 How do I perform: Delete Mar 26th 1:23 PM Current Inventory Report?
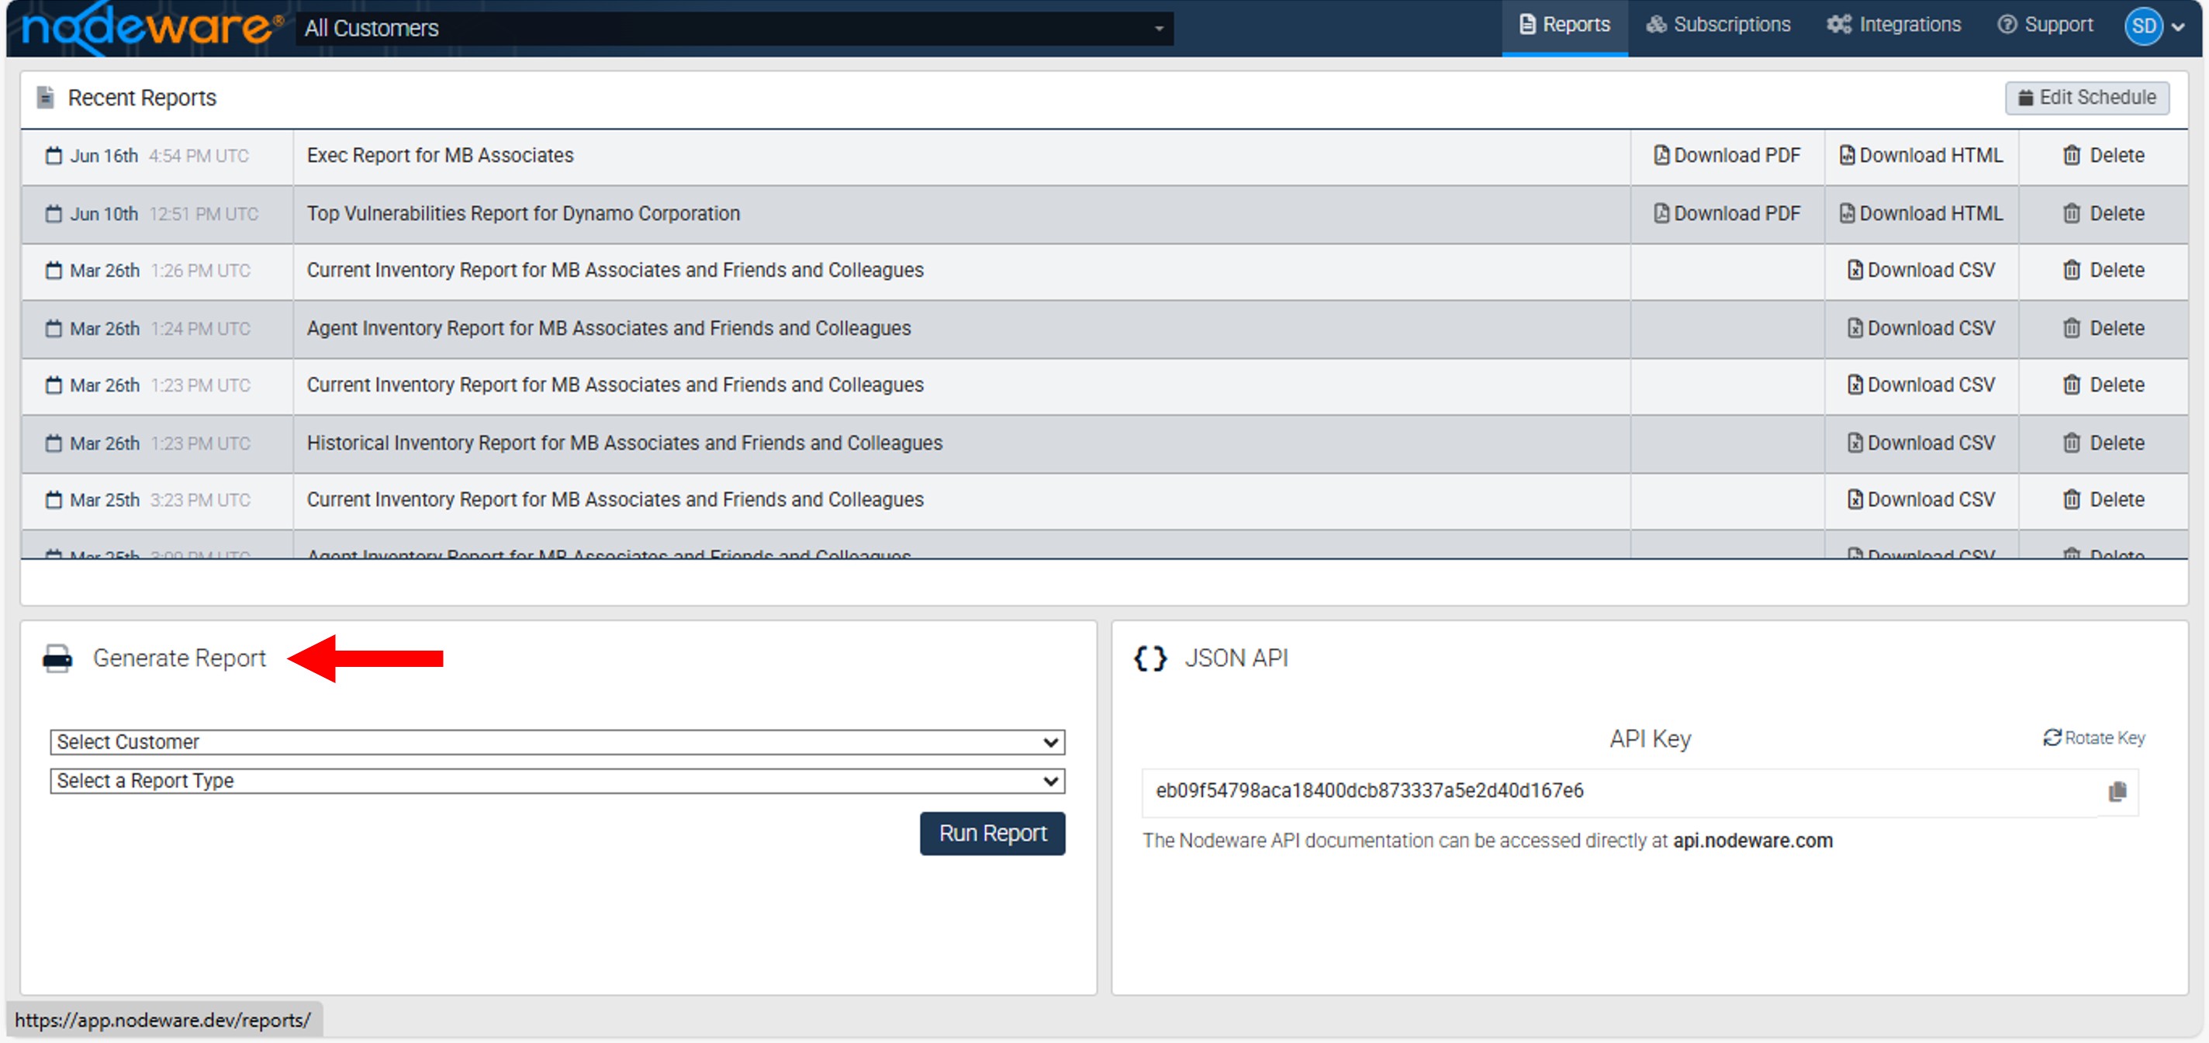[x=2103, y=385]
